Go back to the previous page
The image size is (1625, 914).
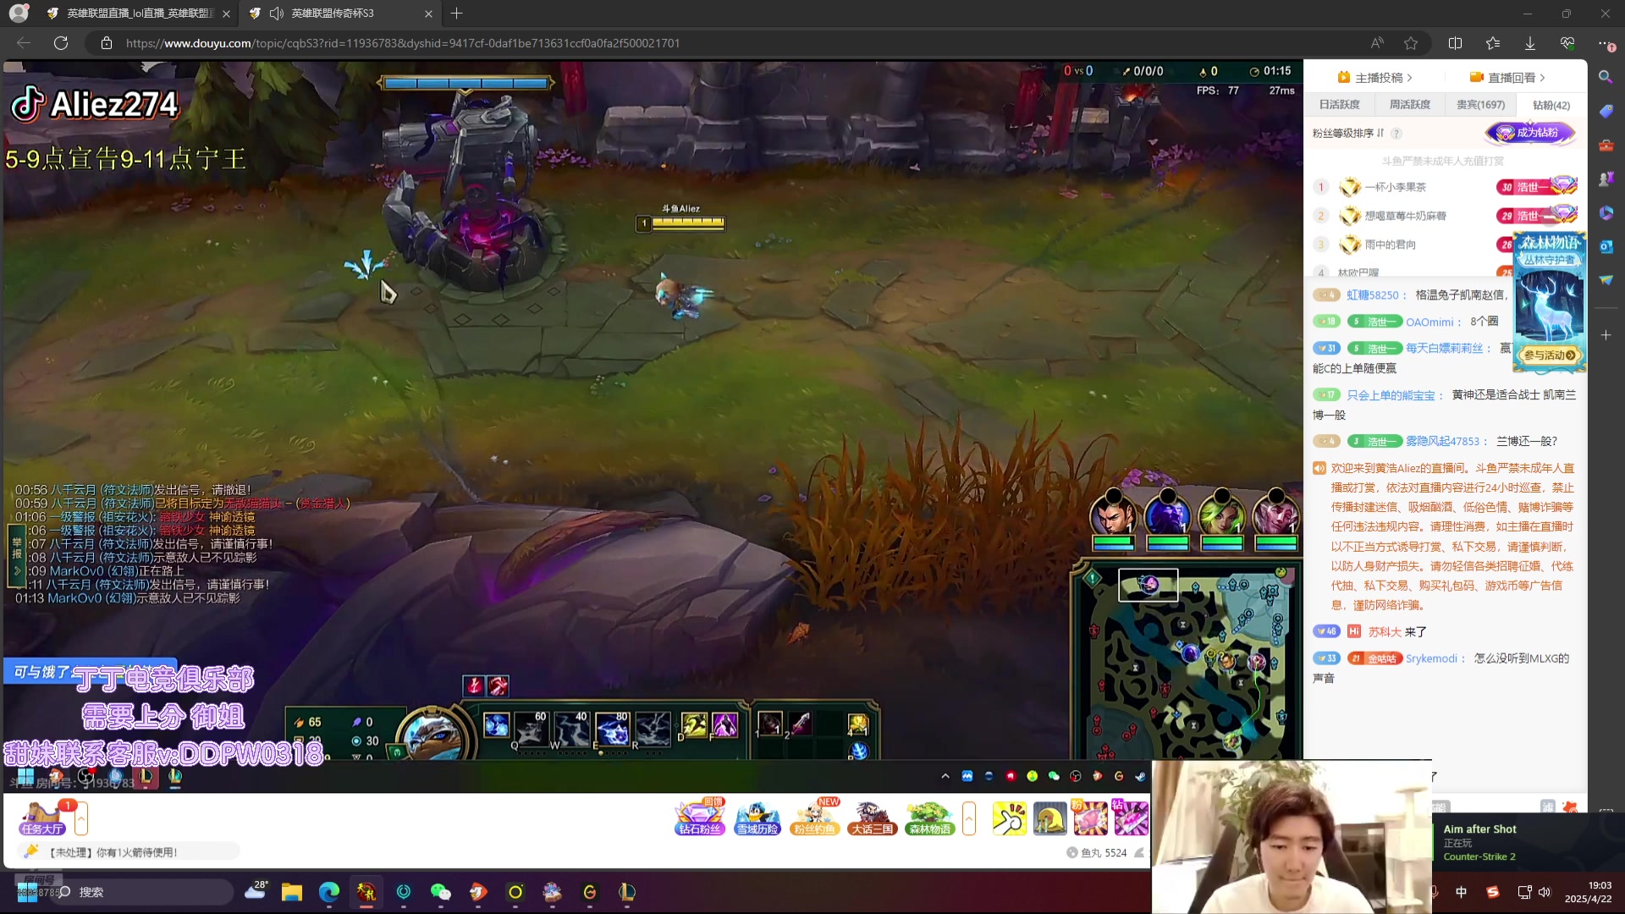[x=24, y=43]
